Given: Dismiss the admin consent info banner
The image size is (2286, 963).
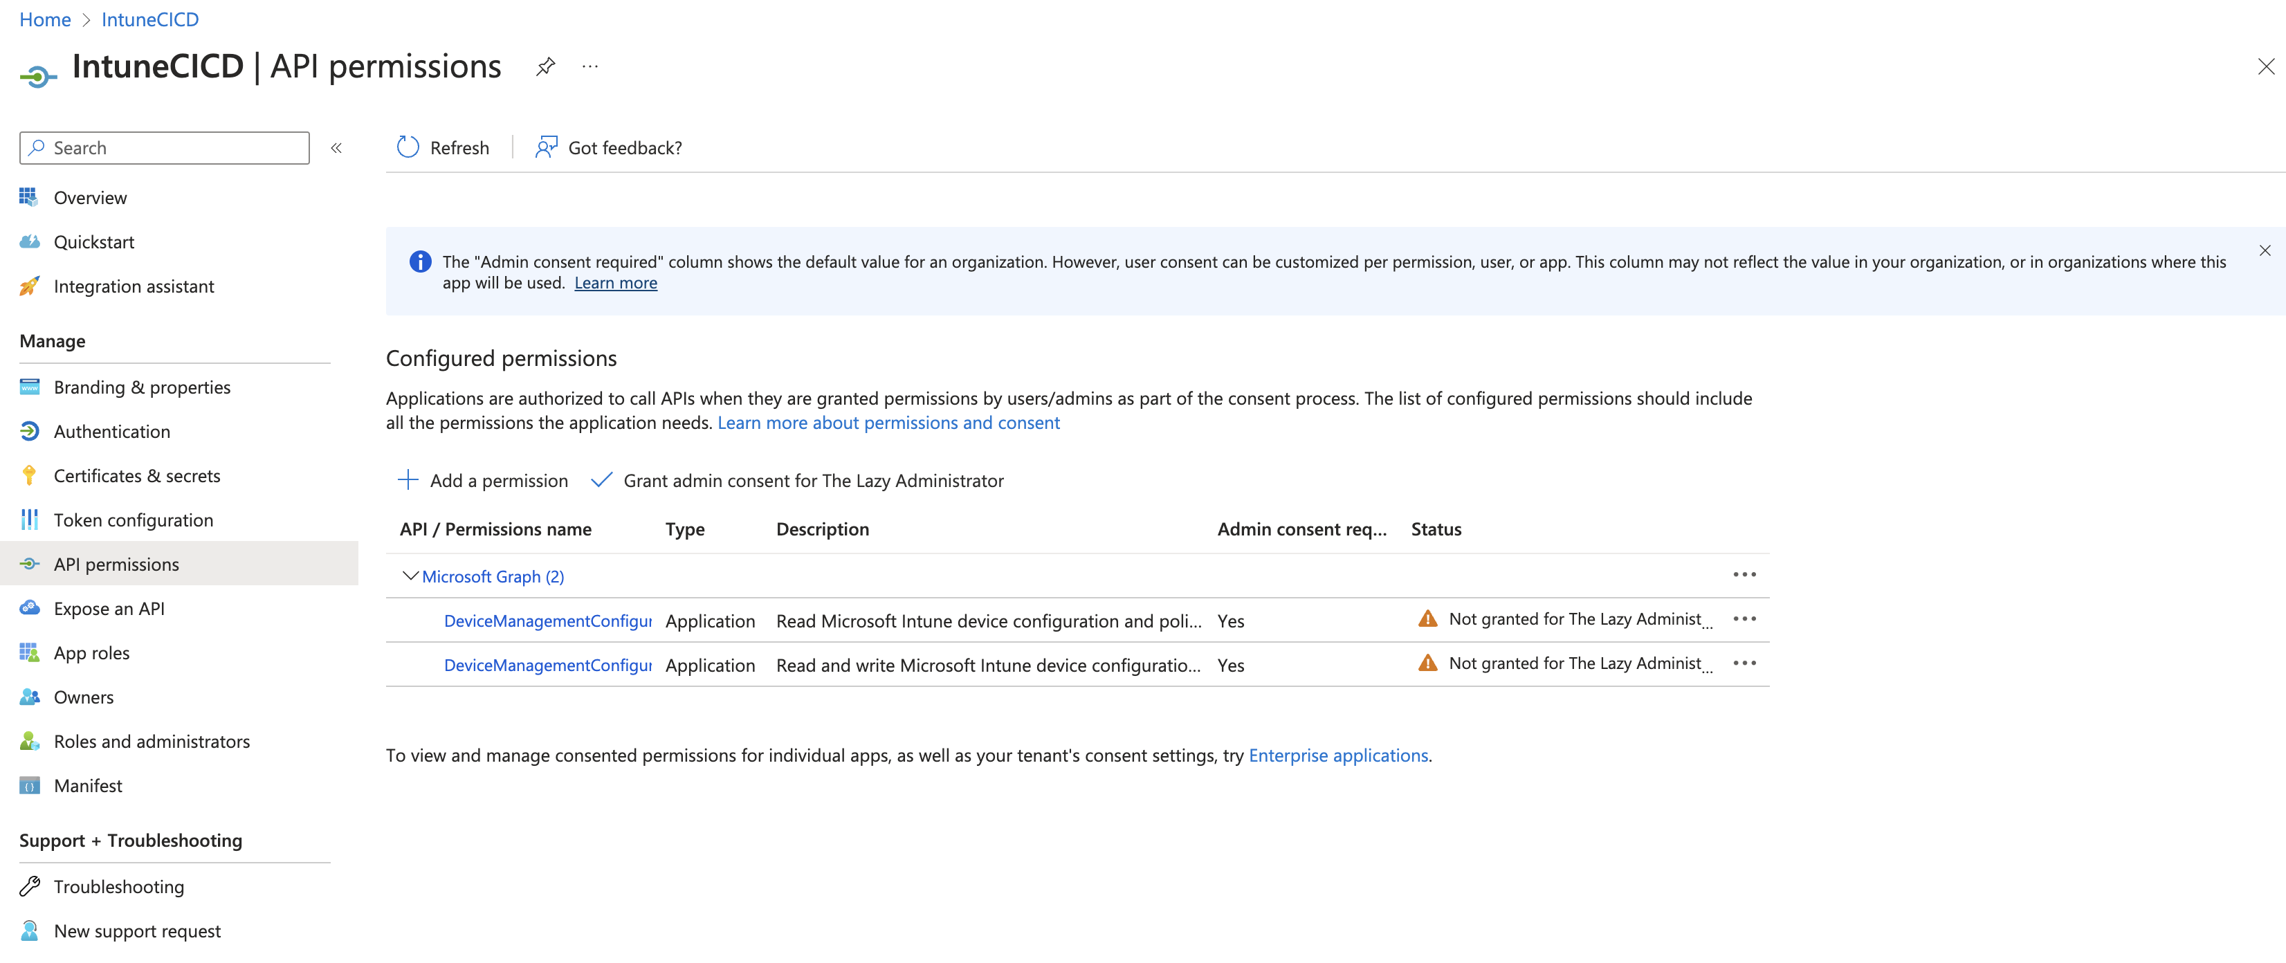Looking at the screenshot, I should click(x=2264, y=251).
